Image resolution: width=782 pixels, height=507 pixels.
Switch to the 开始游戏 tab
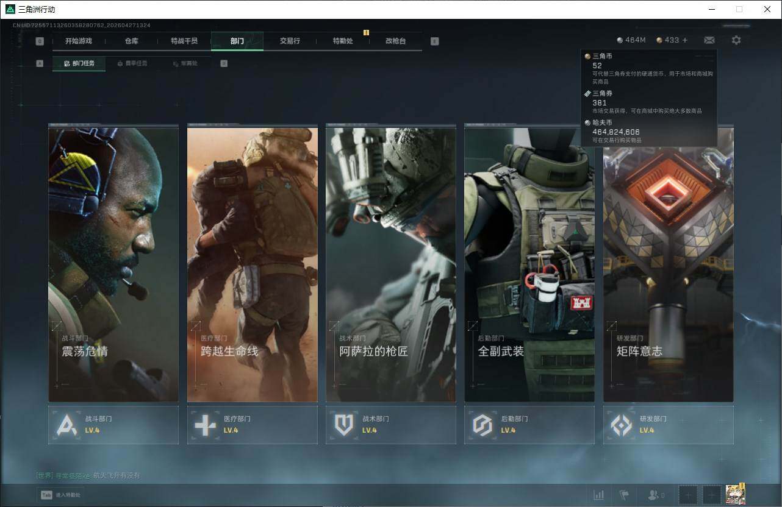(79, 41)
